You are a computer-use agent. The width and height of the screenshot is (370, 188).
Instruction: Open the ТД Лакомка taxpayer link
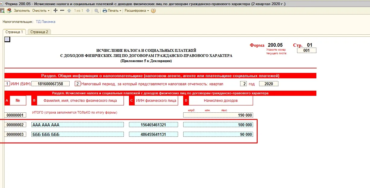tap(45, 22)
